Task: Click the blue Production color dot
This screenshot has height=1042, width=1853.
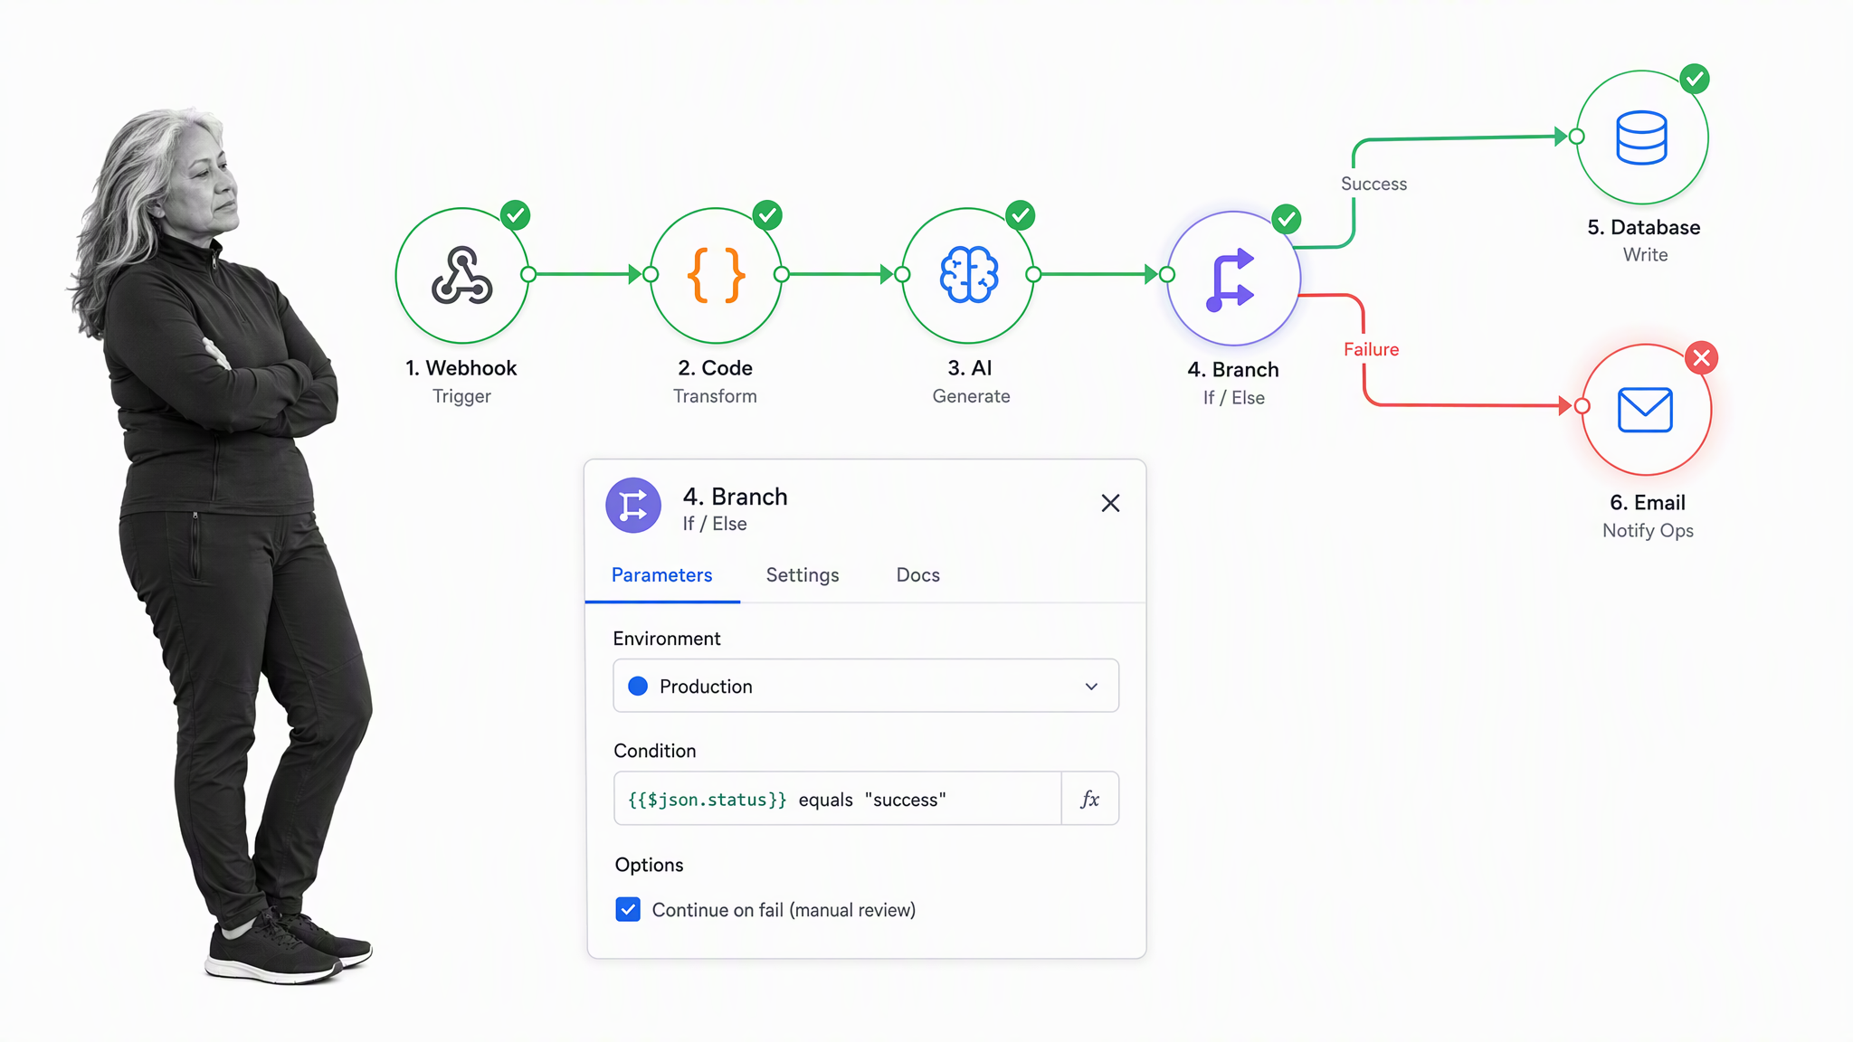Action: coord(638,686)
